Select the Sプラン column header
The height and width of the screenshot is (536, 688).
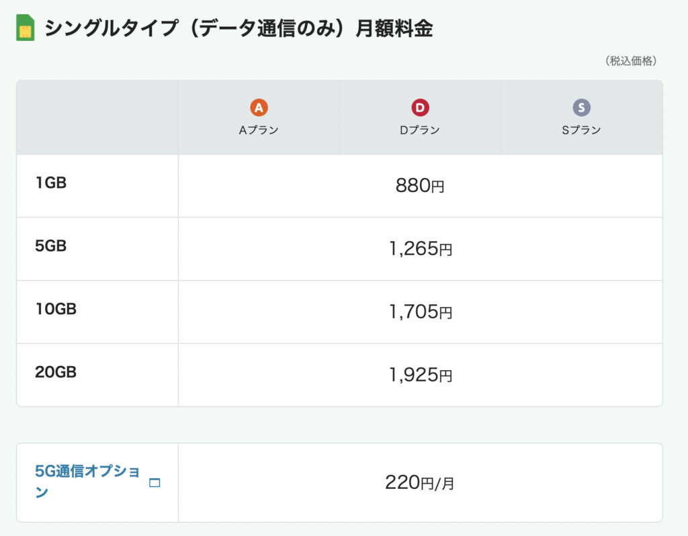(581, 130)
